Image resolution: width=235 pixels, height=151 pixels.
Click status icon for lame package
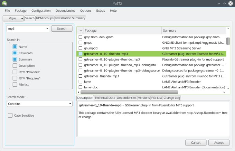click(x=81, y=82)
